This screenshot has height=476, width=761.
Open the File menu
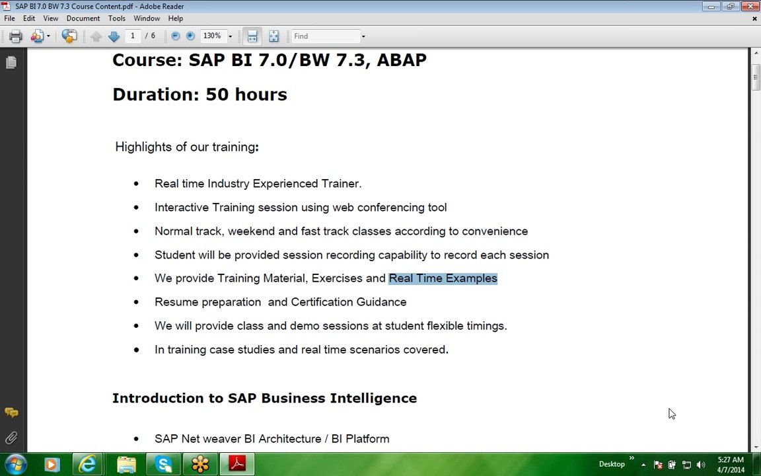10,19
